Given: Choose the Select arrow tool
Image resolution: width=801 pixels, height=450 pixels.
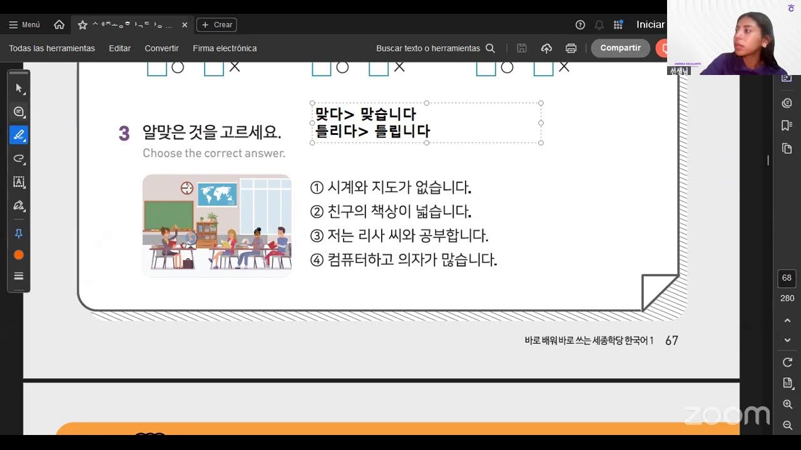Looking at the screenshot, I should coord(19,88).
